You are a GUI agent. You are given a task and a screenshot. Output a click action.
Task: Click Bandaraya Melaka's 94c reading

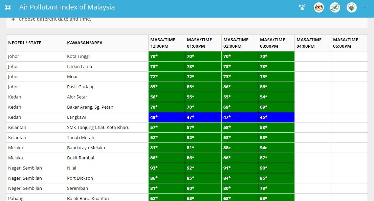pos(276,148)
